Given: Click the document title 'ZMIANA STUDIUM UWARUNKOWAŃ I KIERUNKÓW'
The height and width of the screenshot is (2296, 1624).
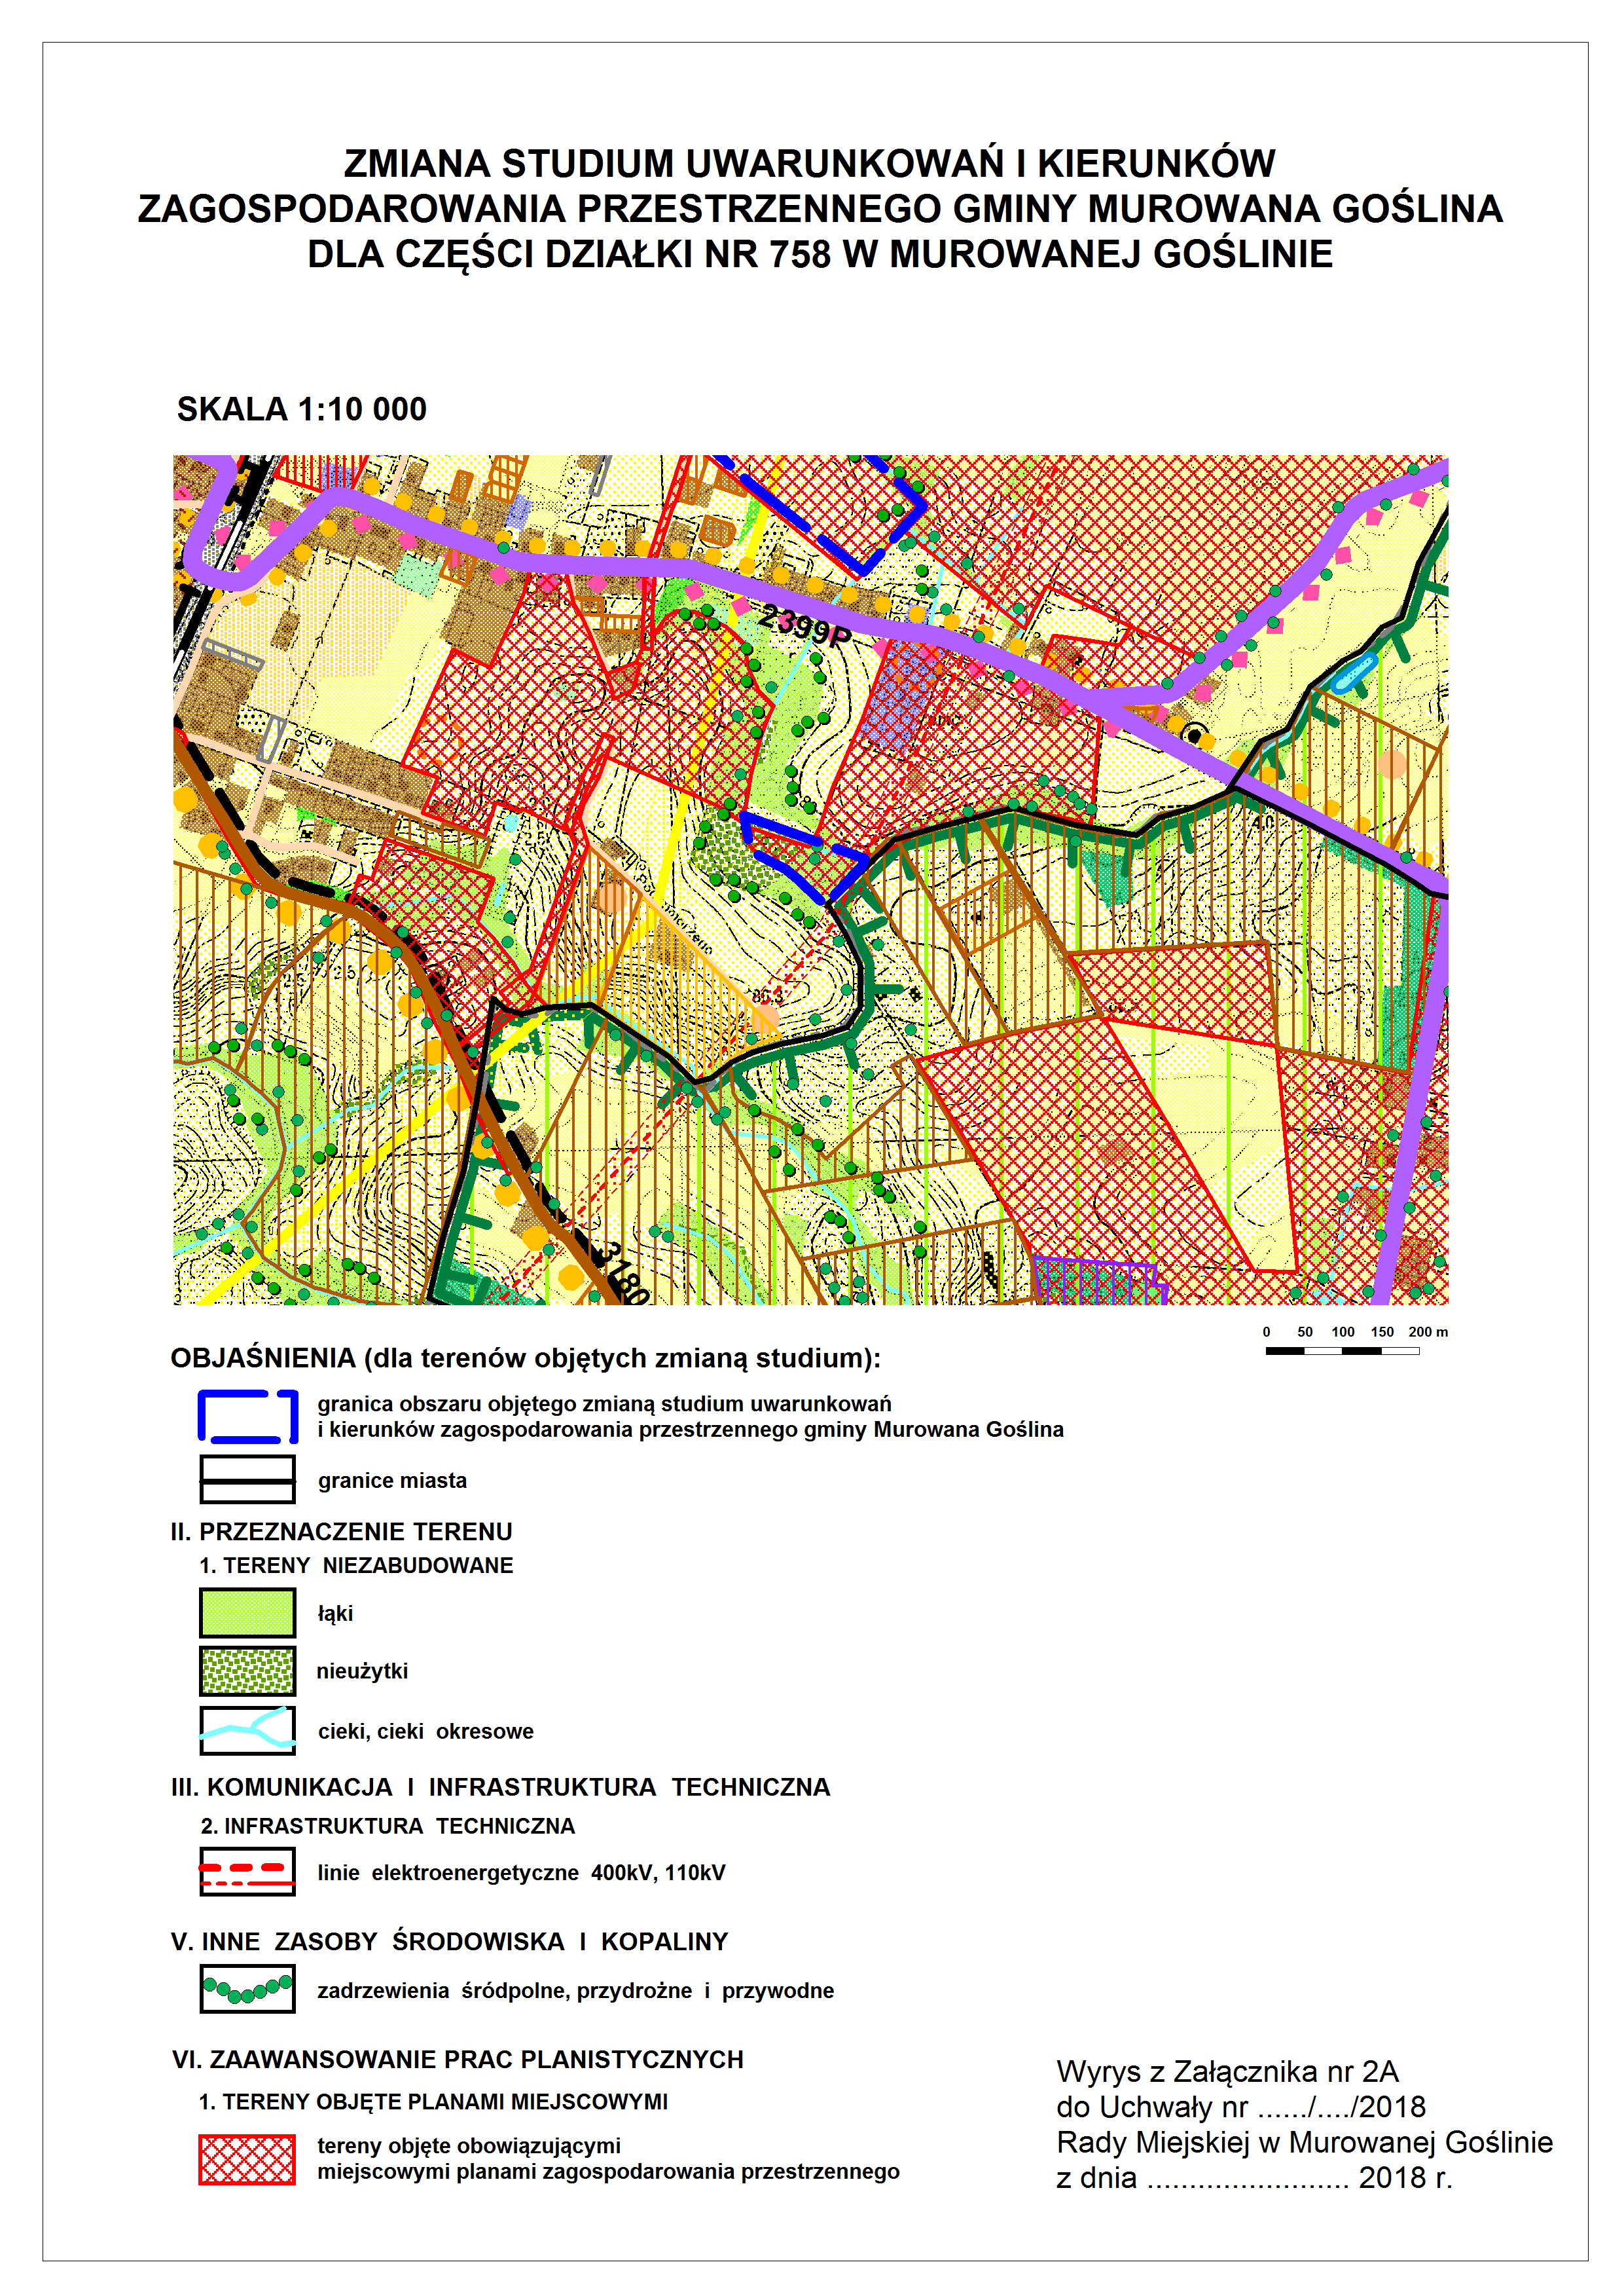Looking at the screenshot, I should point(810,163).
